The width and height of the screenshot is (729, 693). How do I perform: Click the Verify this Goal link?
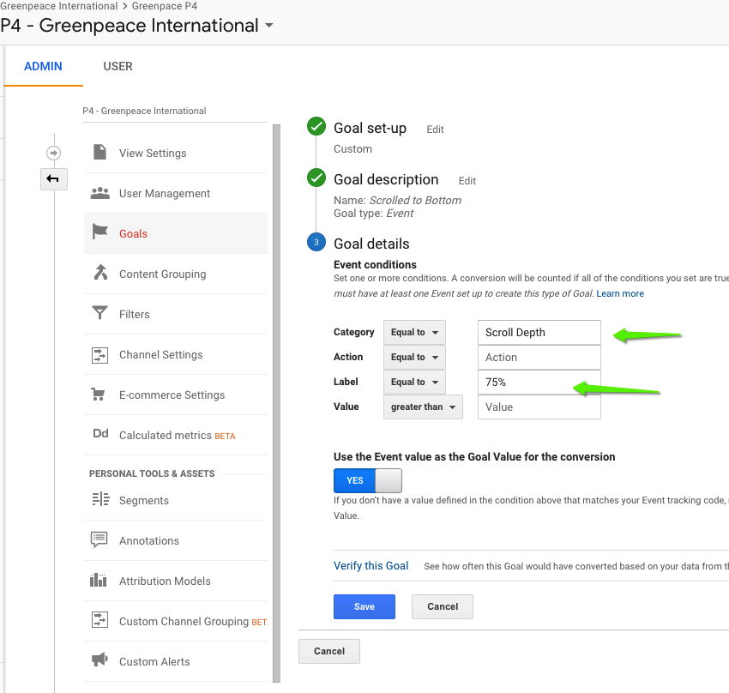click(371, 566)
